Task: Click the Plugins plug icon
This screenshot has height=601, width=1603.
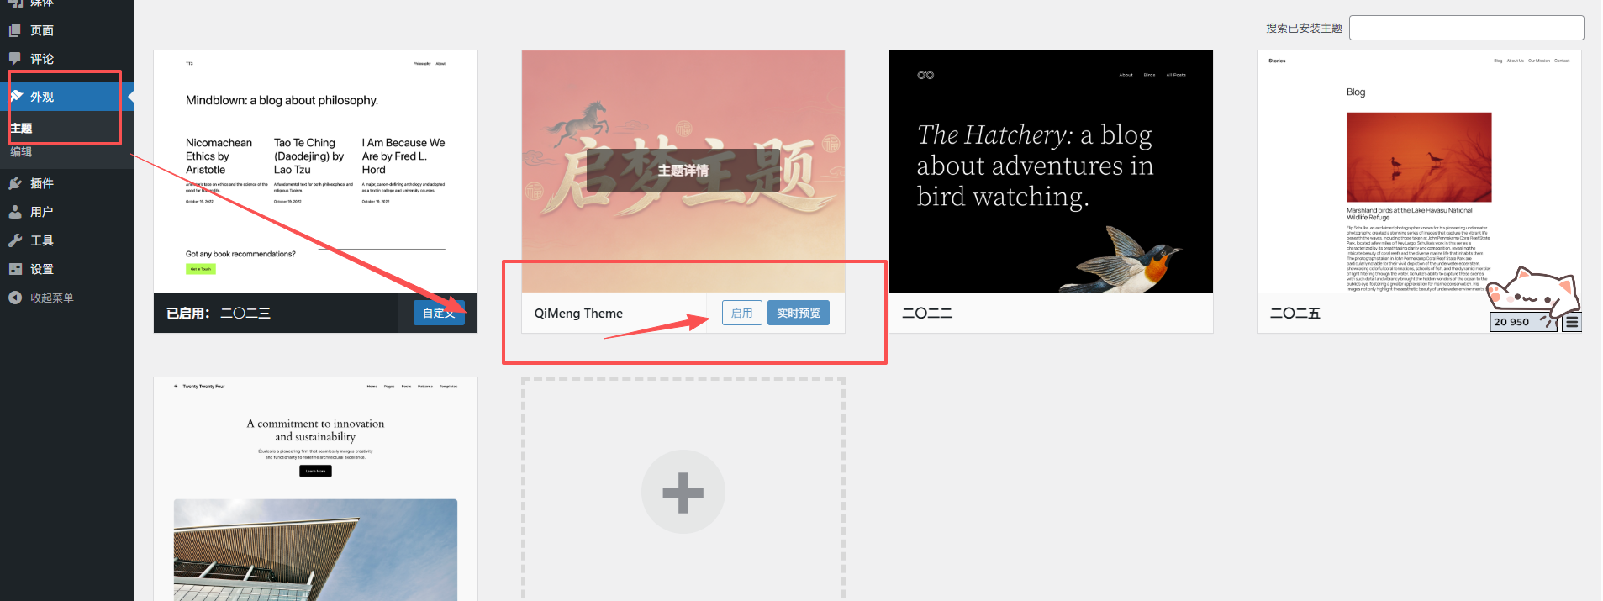Action: 15,183
